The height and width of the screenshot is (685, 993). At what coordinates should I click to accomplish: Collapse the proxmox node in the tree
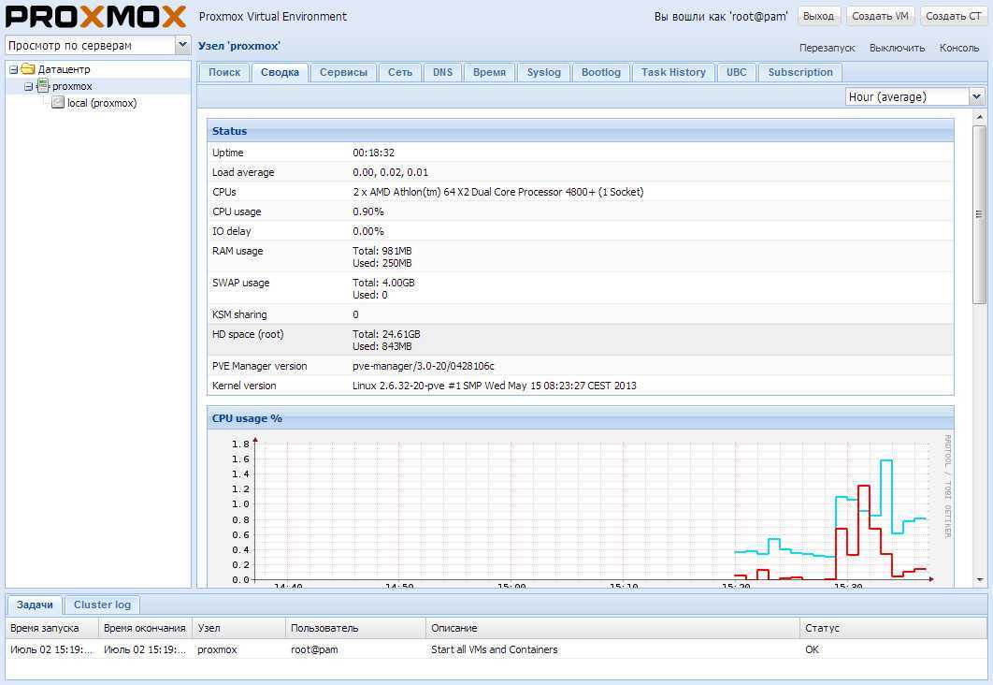(x=28, y=87)
